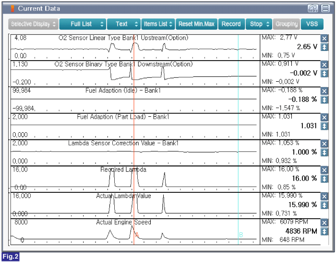Click the MIN: 0.75 V reading

(x=278, y=56)
